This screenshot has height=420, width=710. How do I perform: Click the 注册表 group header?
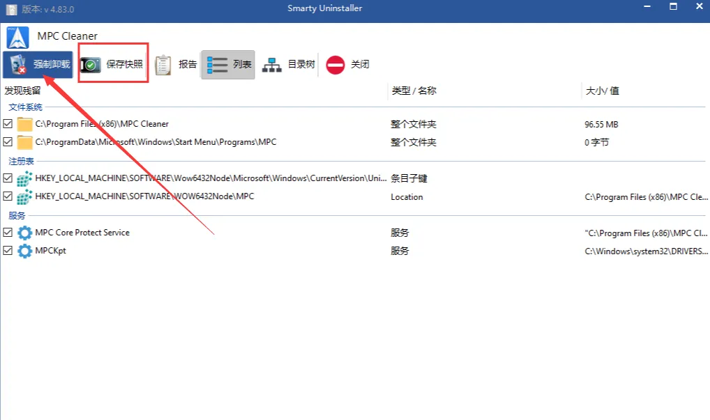point(22,162)
